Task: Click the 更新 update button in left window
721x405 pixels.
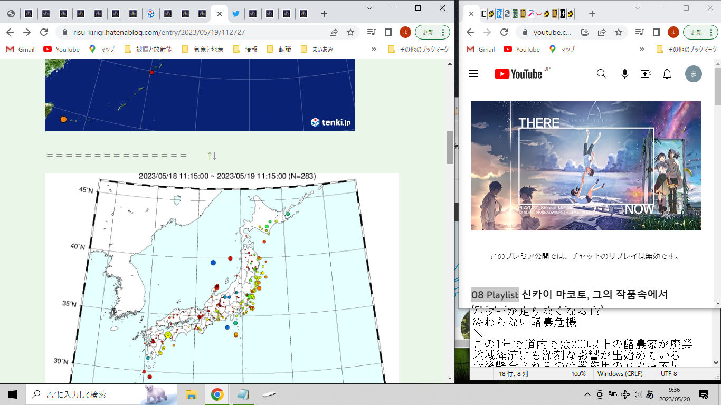Action: pos(432,32)
